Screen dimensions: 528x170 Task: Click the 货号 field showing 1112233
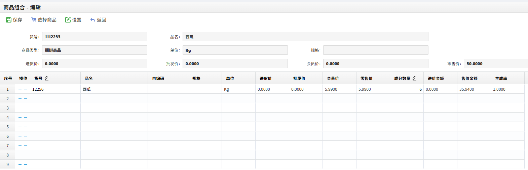(95, 37)
